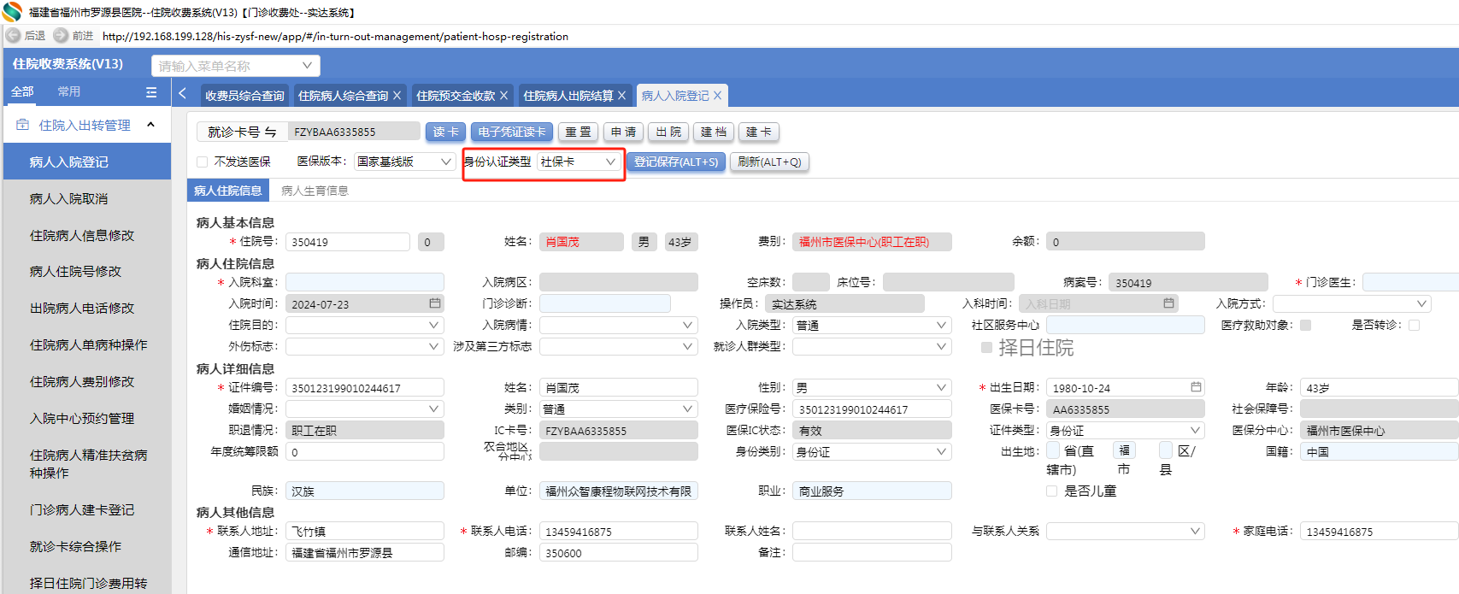The width and height of the screenshot is (1459, 594).
Task: Click the 门诊诊断 input field
Action: coord(605,303)
